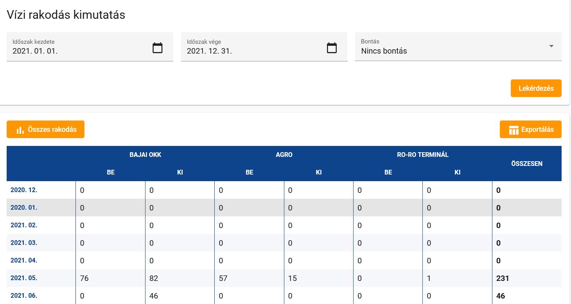Expand the Bontás dropdown arrow
This screenshot has width=571, height=304.
click(551, 46)
